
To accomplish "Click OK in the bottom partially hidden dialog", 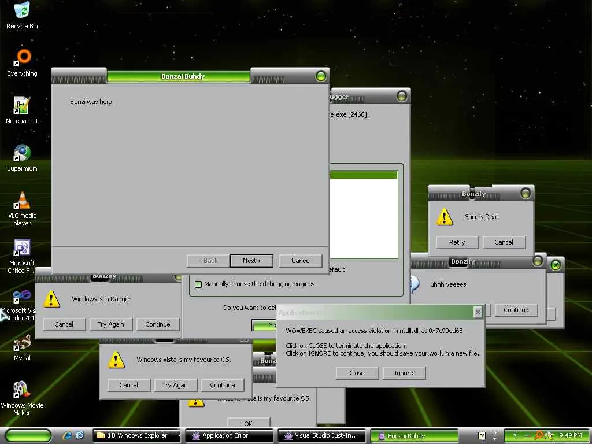I will coord(249,423).
